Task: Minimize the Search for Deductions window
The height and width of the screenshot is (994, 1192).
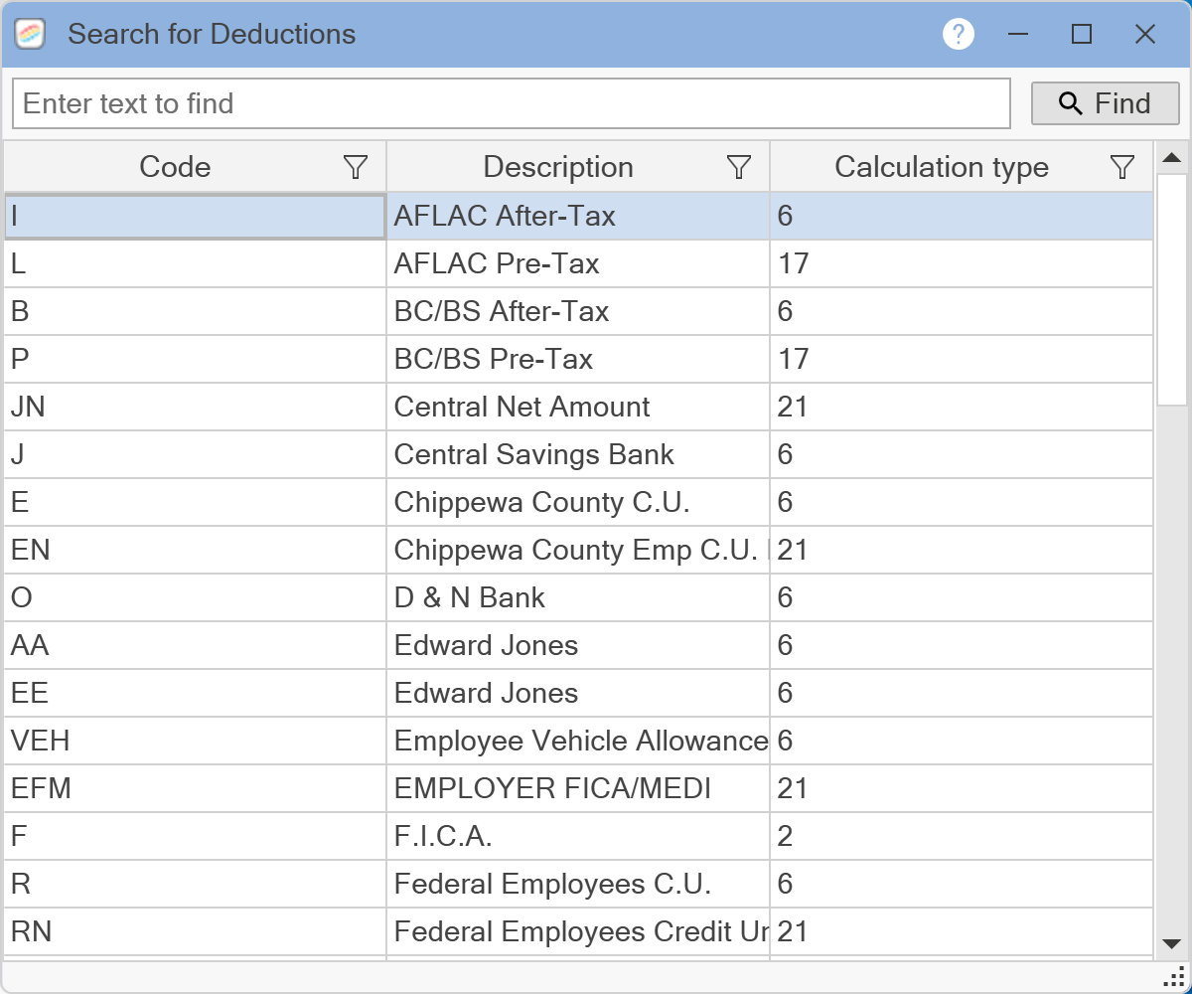Action: pos(1017,35)
